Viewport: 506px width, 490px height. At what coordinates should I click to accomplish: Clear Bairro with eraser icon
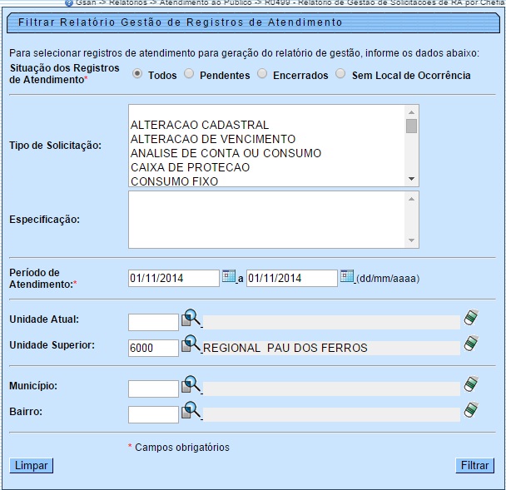pyautogui.click(x=471, y=409)
